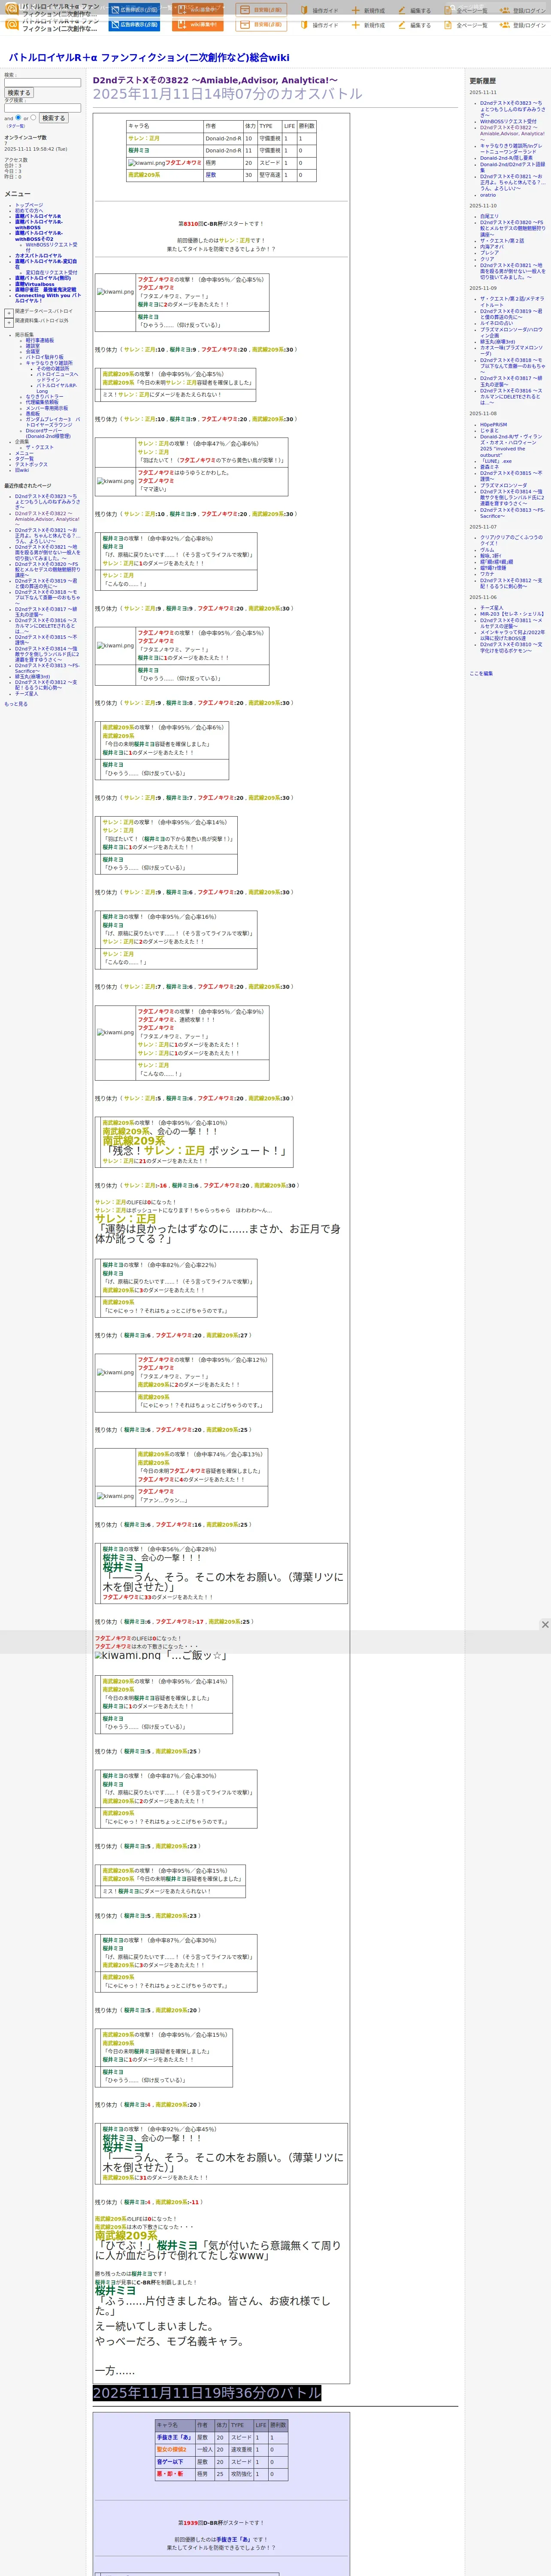Open テストボックス in the left sidebar
551x2576 pixels.
pos(31,464)
